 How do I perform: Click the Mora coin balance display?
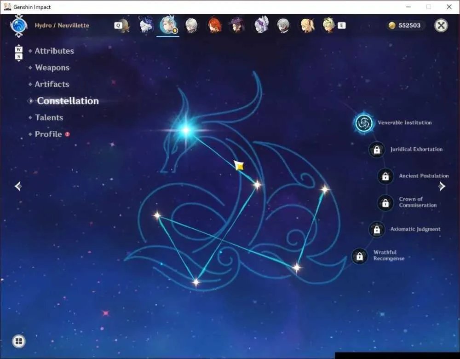[405, 25]
